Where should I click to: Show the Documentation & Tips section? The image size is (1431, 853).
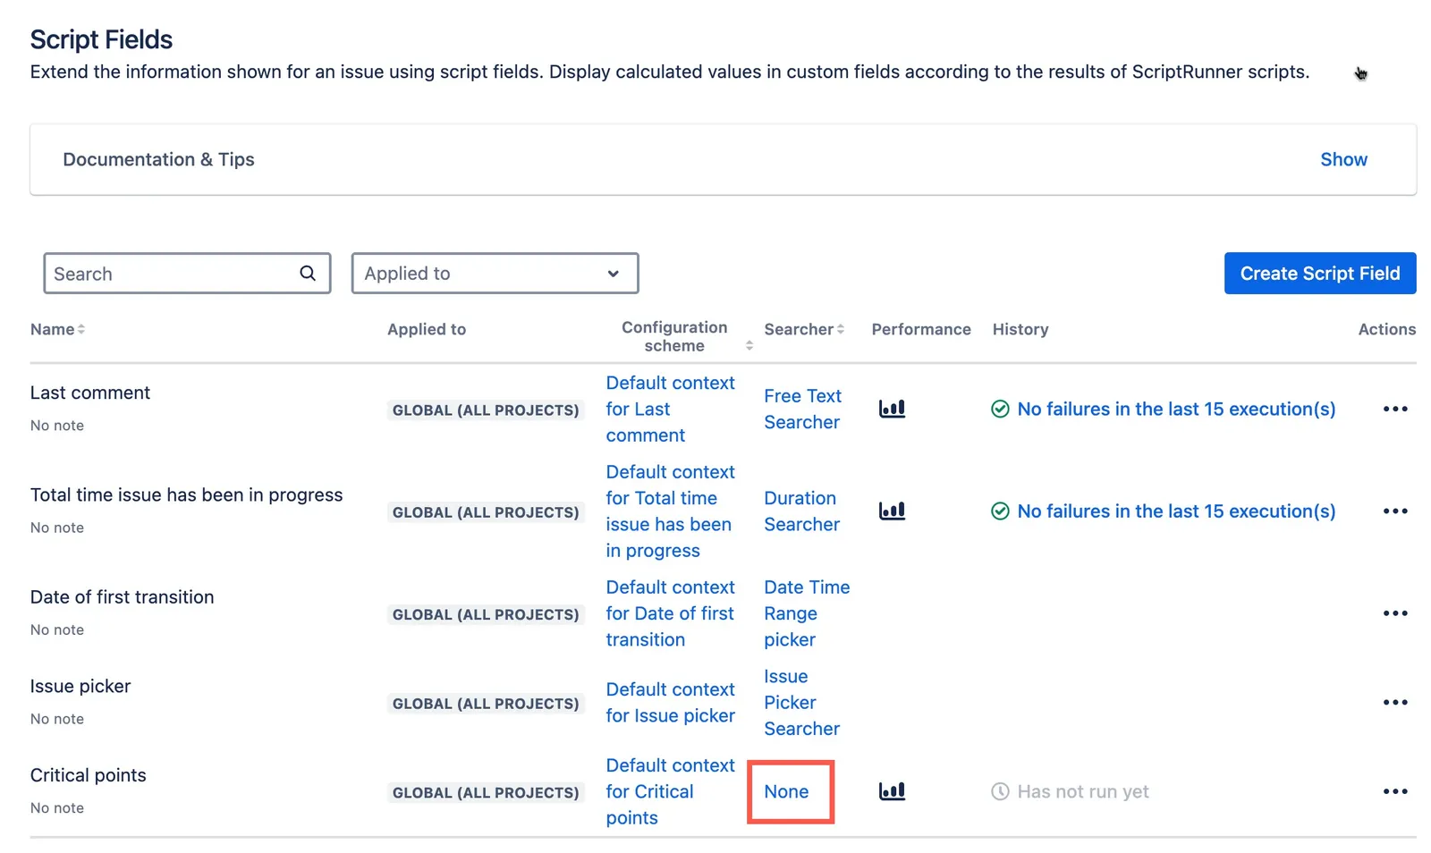(1343, 159)
